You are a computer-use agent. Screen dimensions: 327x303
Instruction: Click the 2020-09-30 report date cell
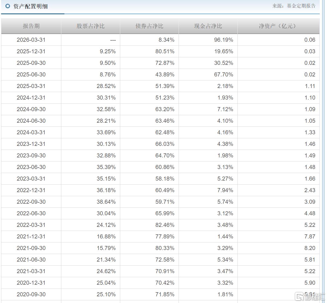[31, 294]
